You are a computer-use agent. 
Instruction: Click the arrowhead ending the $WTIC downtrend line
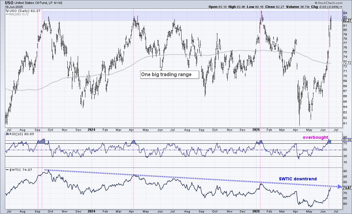point(340,186)
